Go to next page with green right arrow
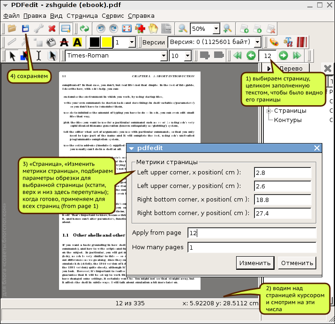This screenshot has width=335, height=324. (x=283, y=56)
